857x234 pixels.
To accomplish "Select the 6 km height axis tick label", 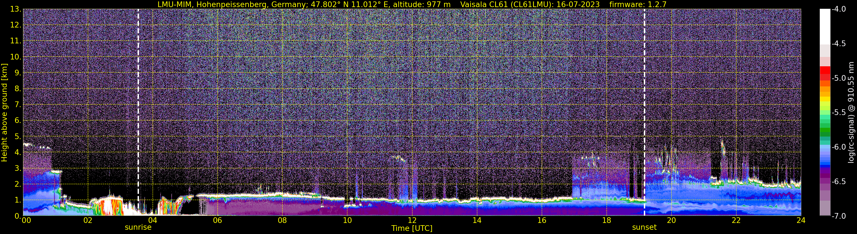I will (17, 120).
